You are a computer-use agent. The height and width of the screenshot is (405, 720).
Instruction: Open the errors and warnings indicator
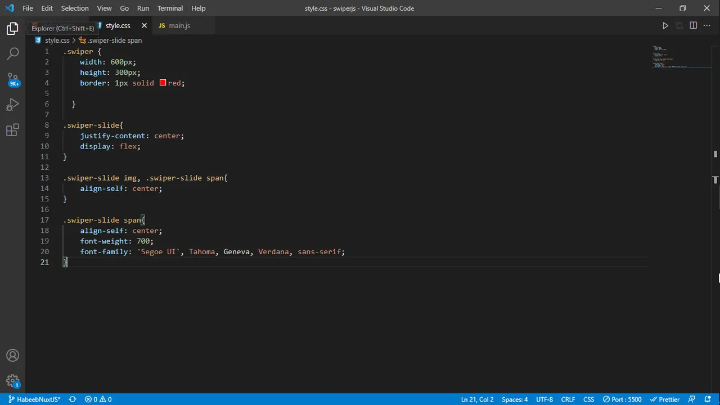[98, 399]
